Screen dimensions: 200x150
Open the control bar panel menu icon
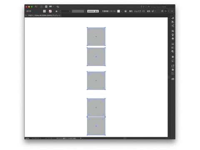click(172, 11)
